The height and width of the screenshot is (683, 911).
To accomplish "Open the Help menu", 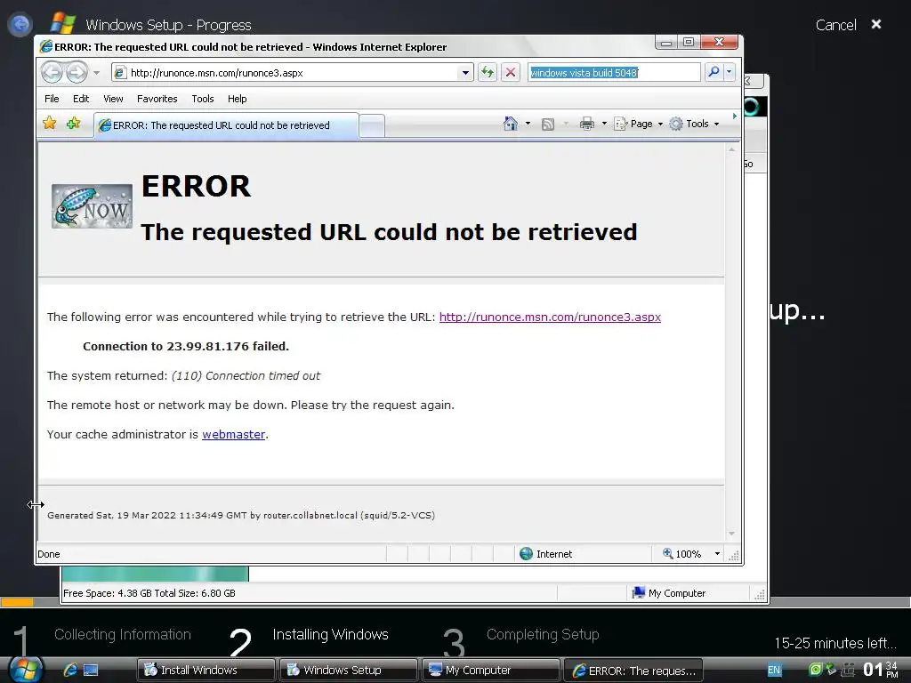I will [x=237, y=99].
